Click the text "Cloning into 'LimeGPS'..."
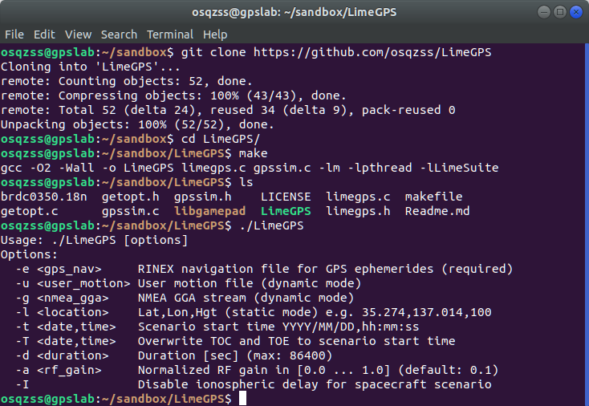The image size is (589, 406). [x=90, y=67]
